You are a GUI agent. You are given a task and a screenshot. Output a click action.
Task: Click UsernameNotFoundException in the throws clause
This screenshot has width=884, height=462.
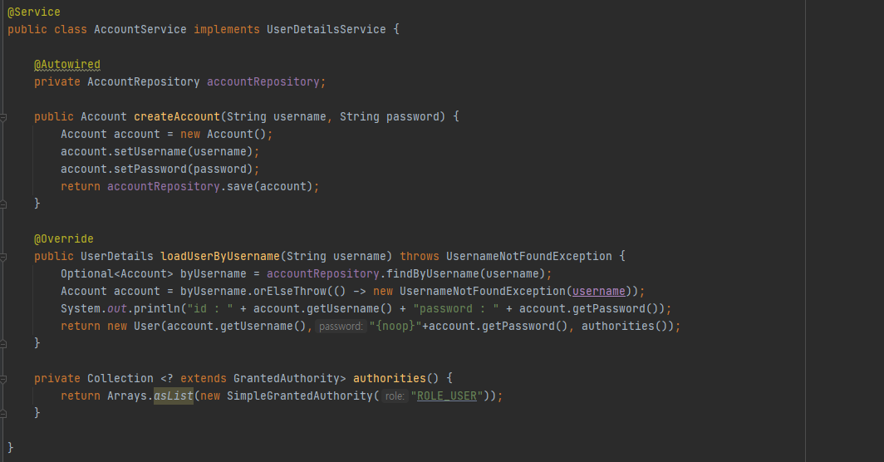[528, 256]
